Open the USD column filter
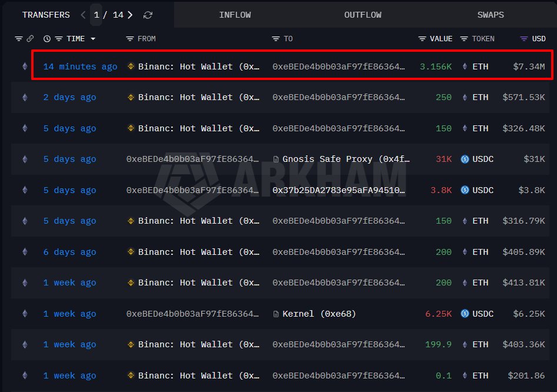The height and width of the screenshot is (392, 557). tap(524, 39)
